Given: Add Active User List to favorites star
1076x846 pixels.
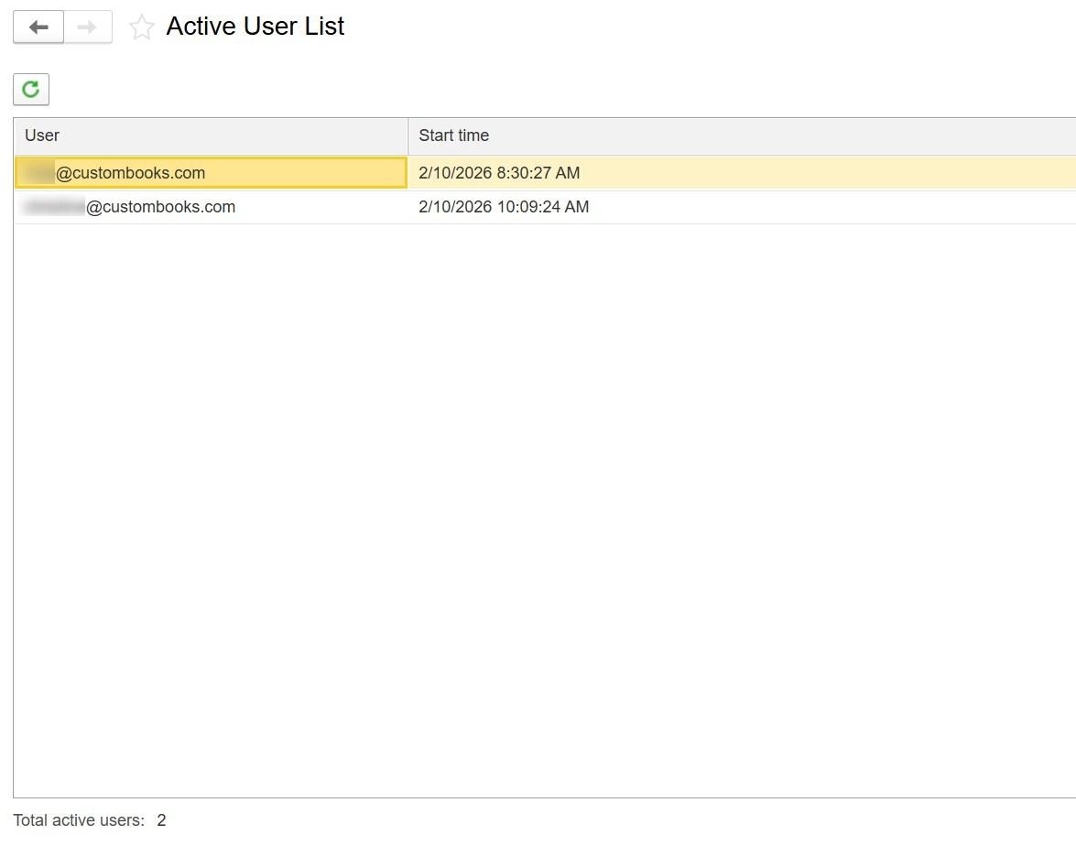Looking at the screenshot, I should (x=142, y=27).
